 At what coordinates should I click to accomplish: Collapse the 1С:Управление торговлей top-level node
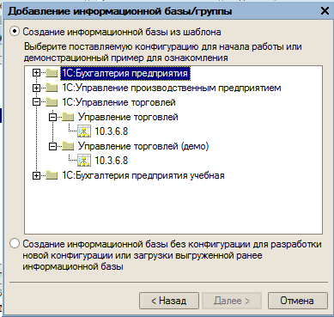click(36, 102)
